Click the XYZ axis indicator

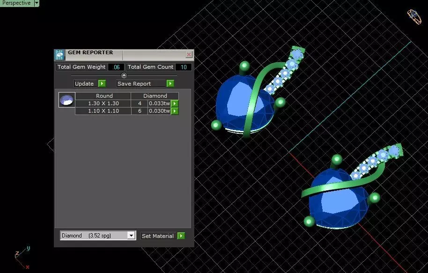point(22,257)
